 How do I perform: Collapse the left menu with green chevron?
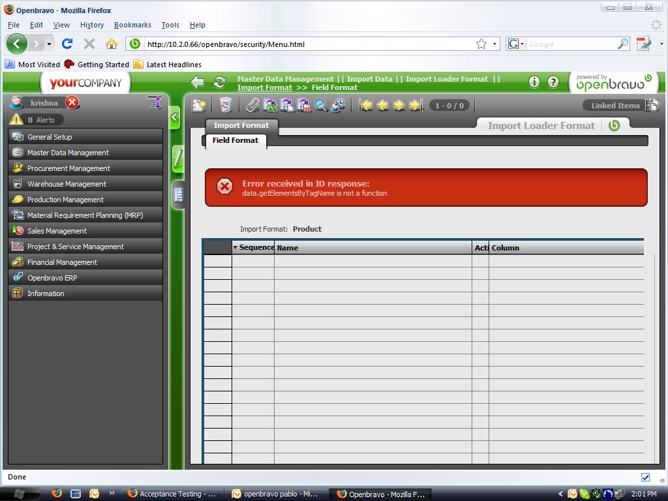coord(175,118)
